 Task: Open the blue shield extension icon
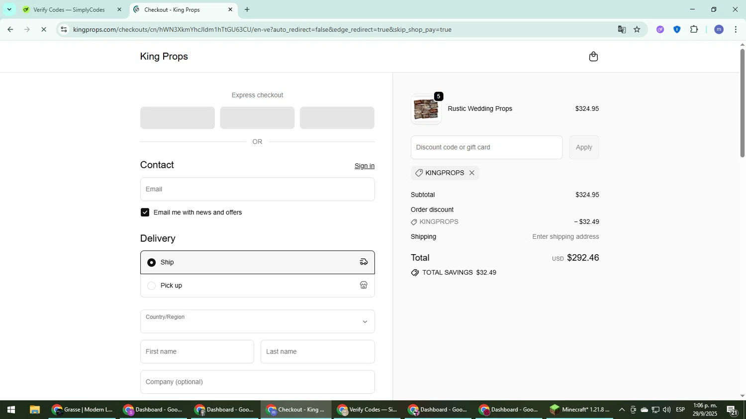tap(677, 30)
